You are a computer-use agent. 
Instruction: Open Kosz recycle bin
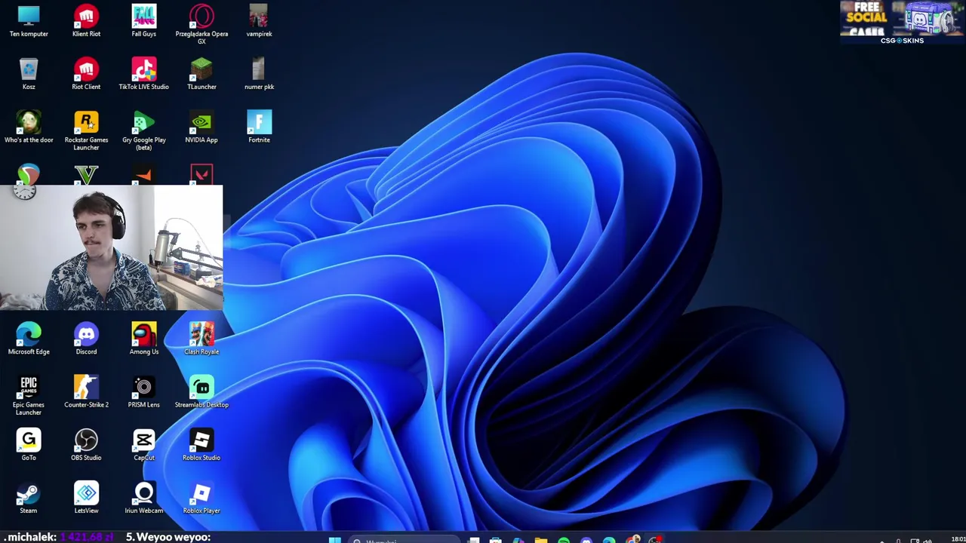point(29,74)
